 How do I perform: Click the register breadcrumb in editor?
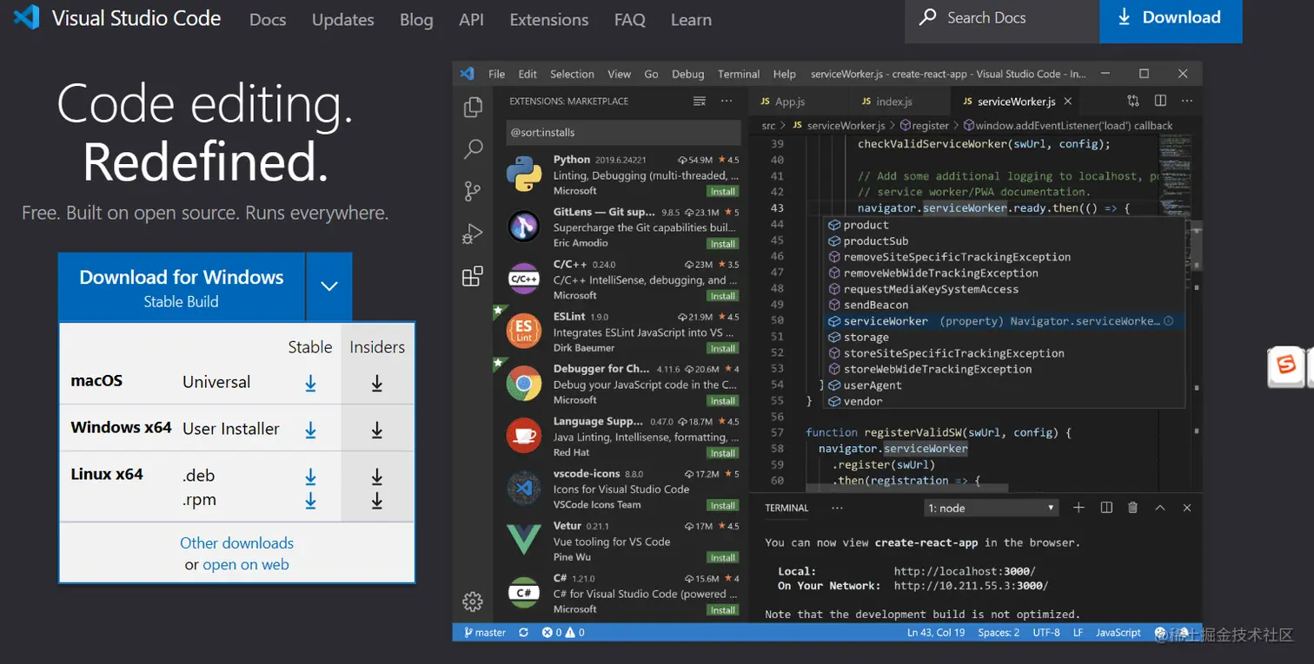(x=924, y=126)
